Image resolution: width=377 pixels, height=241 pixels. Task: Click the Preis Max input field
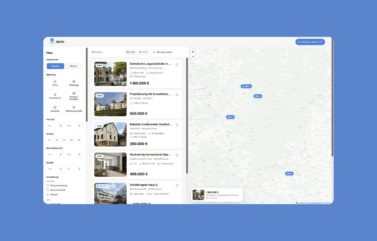pos(74,126)
